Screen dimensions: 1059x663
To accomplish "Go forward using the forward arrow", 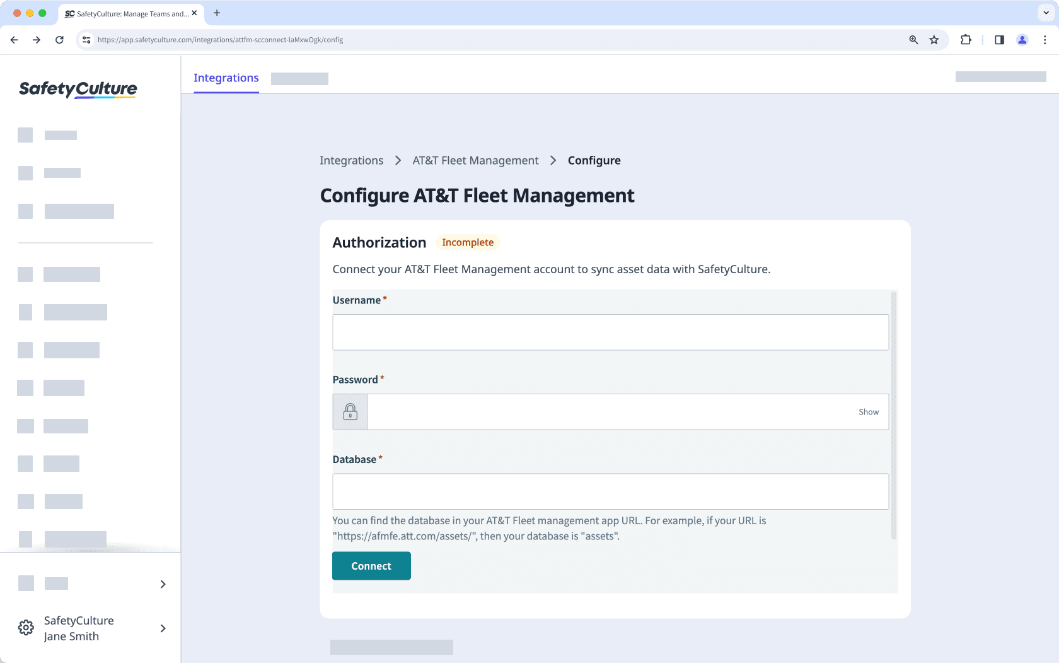I will [x=37, y=39].
